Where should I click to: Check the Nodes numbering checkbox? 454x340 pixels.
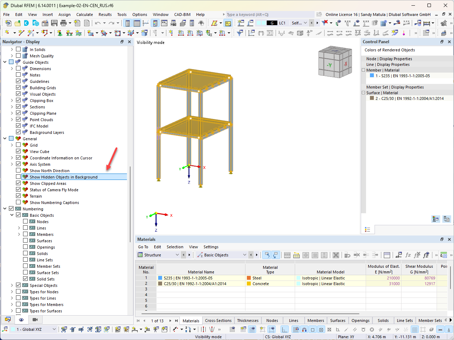tap(25, 221)
